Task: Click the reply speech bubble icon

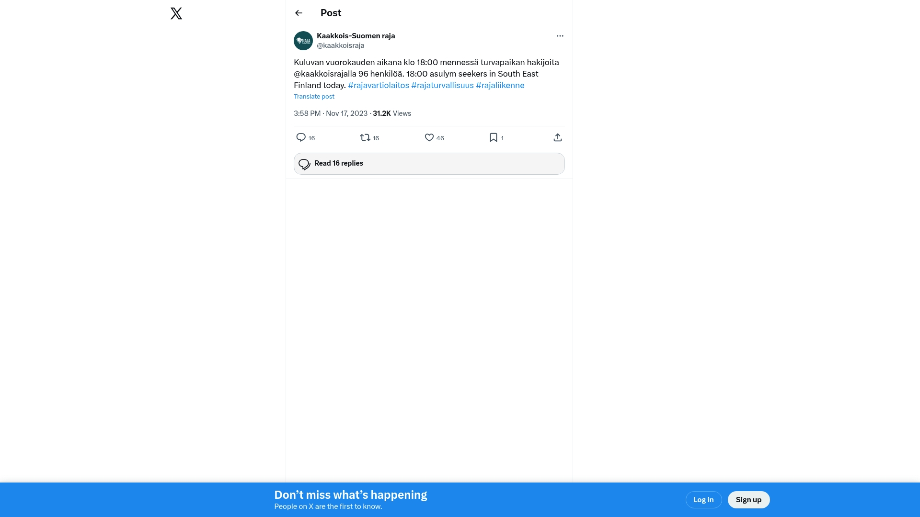Action: (x=301, y=137)
